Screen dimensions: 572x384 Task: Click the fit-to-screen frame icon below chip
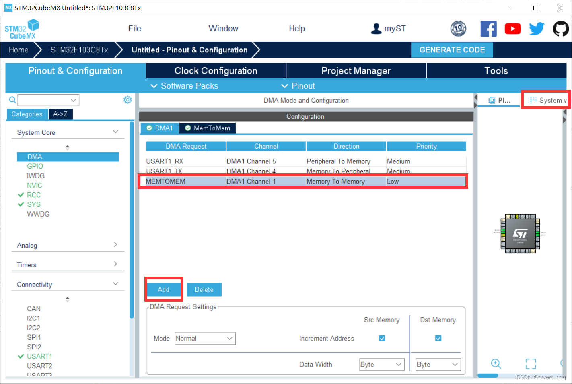[x=531, y=364]
